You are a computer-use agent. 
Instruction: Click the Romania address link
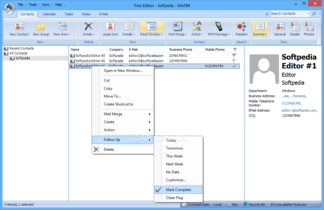coord(299,96)
